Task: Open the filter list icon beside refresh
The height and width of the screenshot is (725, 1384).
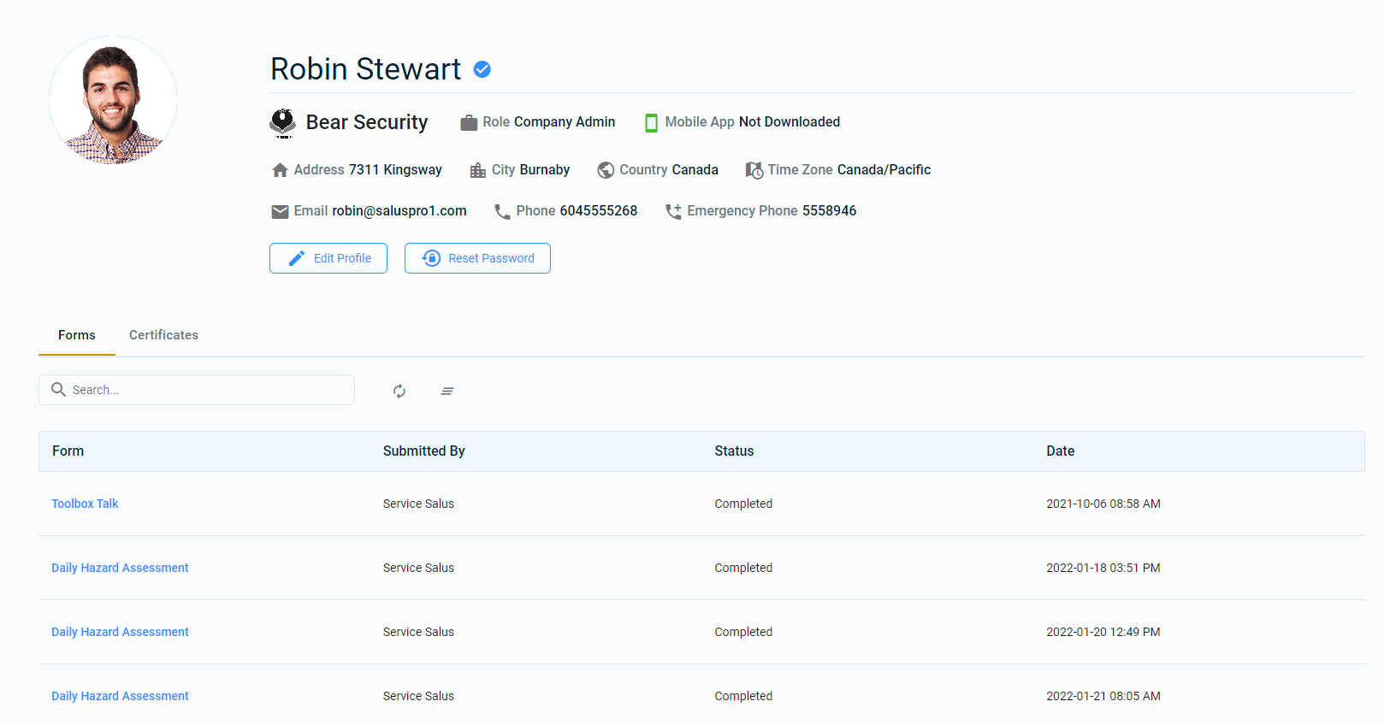Action: click(447, 391)
